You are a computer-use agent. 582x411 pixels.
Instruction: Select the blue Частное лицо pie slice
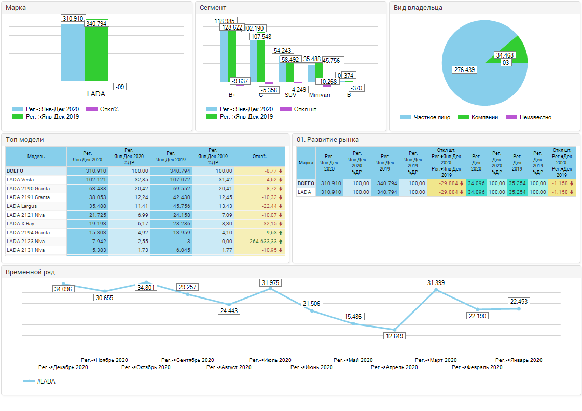point(467,78)
